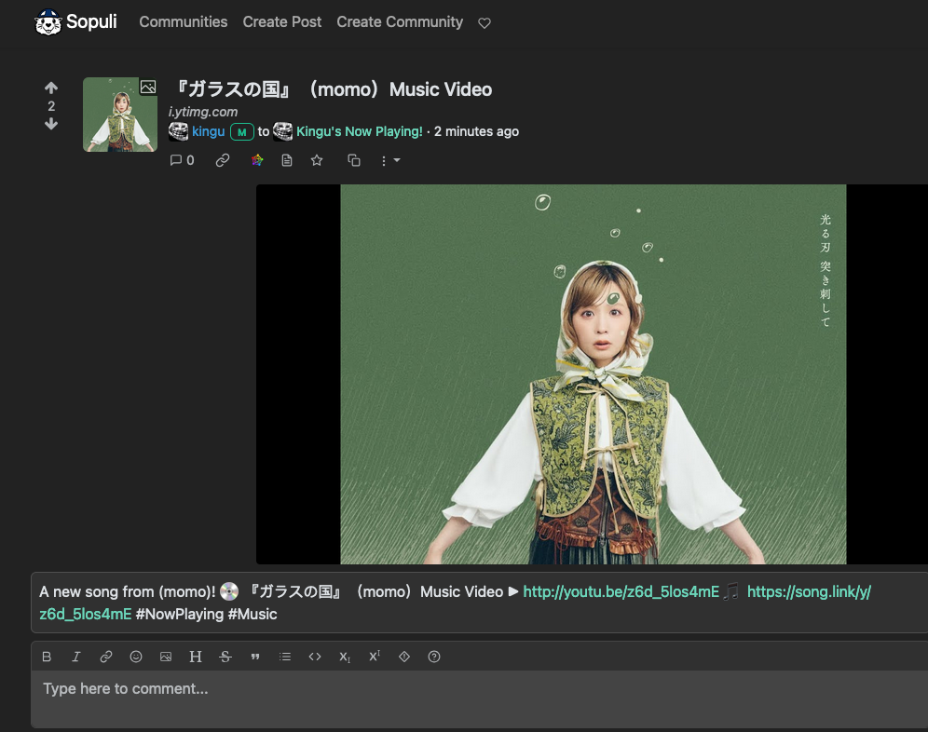Open the Create Community nav item
This screenshot has height=732, width=928.
[400, 22]
